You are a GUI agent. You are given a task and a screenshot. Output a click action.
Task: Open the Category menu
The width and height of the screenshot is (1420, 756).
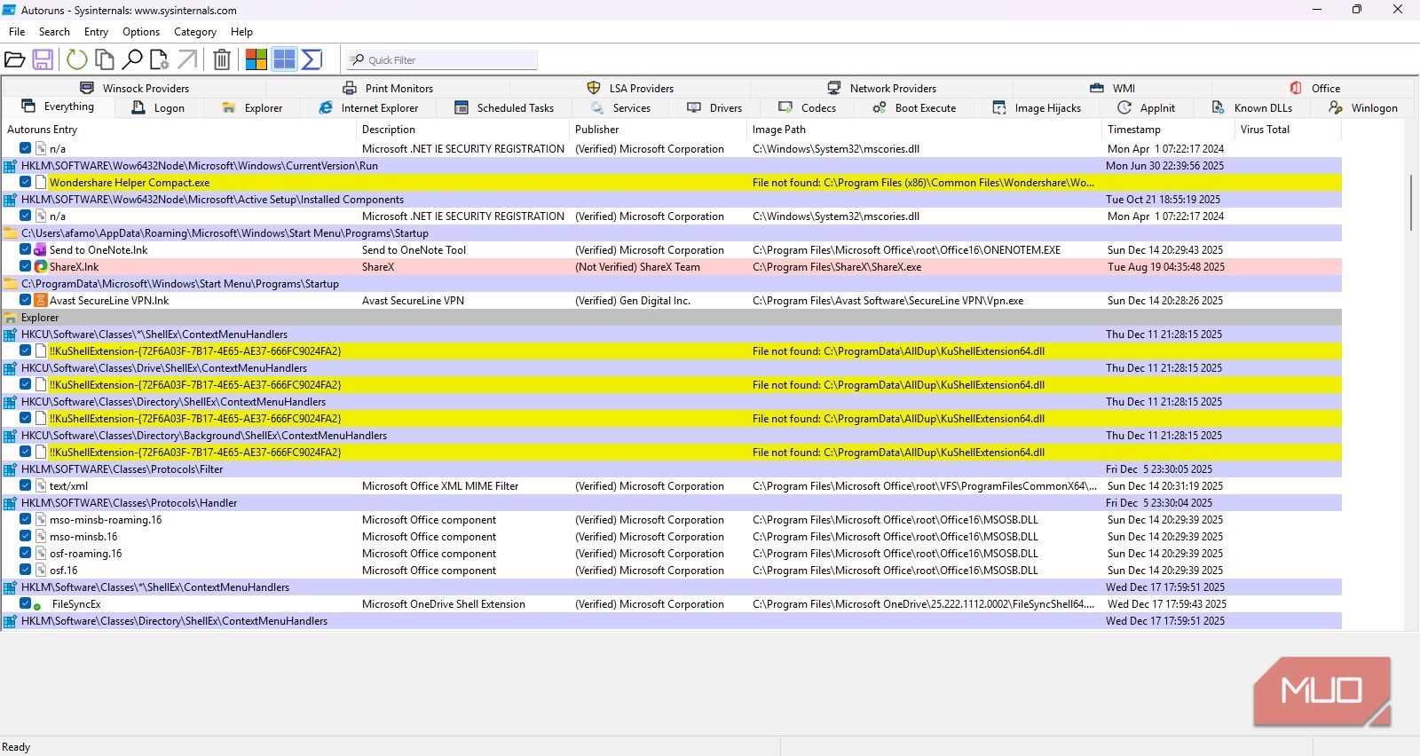(x=195, y=32)
